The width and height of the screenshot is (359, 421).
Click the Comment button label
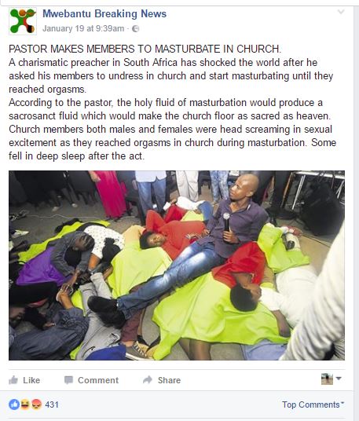click(x=98, y=380)
